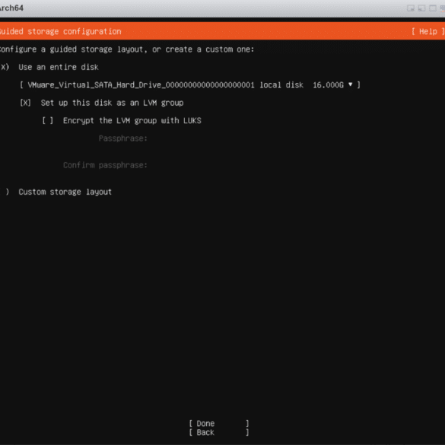Open the VMware_Virtual_SATA_Hard_Drive disk dropdown

[x=190, y=85]
